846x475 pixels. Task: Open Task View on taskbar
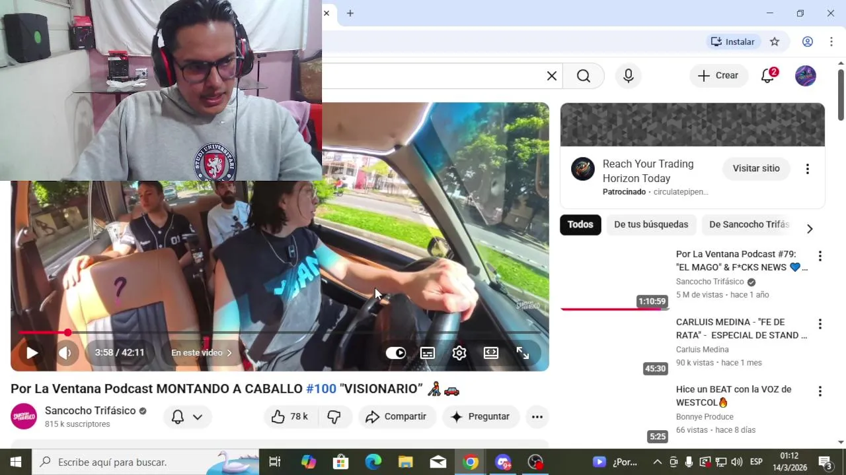pyautogui.click(x=275, y=462)
